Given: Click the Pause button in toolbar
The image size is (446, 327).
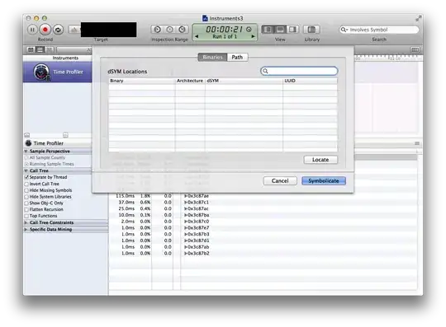Looking at the screenshot, I should point(32,30).
